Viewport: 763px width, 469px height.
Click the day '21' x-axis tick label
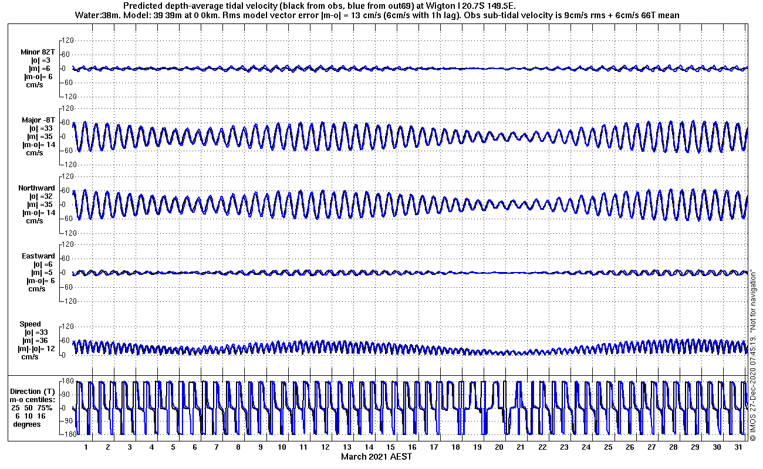(x=521, y=447)
